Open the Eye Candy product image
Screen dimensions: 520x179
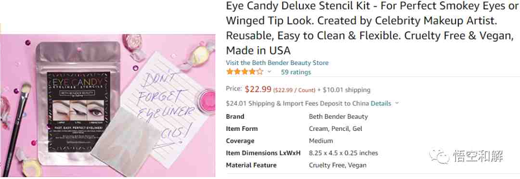point(108,105)
